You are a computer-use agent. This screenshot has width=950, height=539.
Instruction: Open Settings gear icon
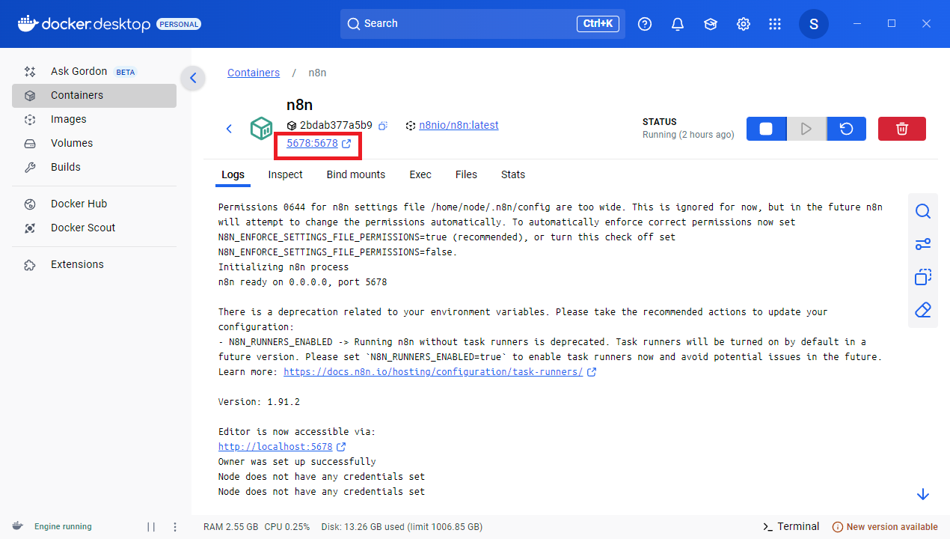[x=744, y=24]
